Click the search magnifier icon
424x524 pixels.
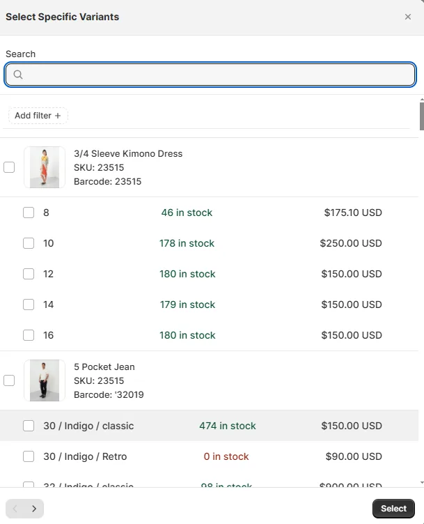point(18,74)
